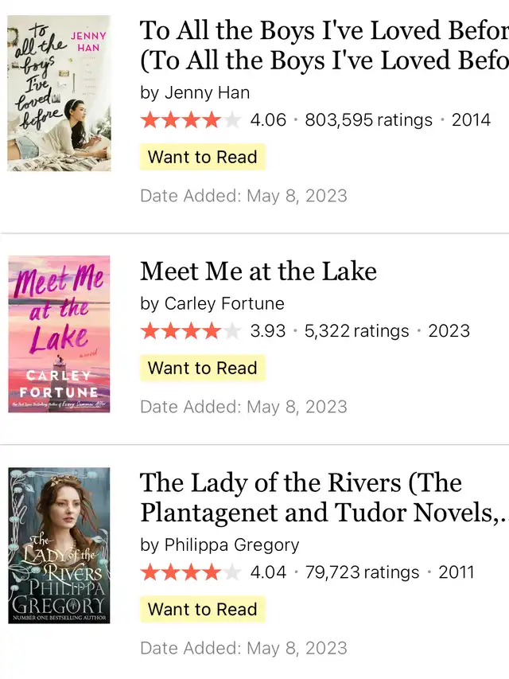Click the Date Added text under Meet Me at the Lake
509x679 pixels.
[243, 406]
